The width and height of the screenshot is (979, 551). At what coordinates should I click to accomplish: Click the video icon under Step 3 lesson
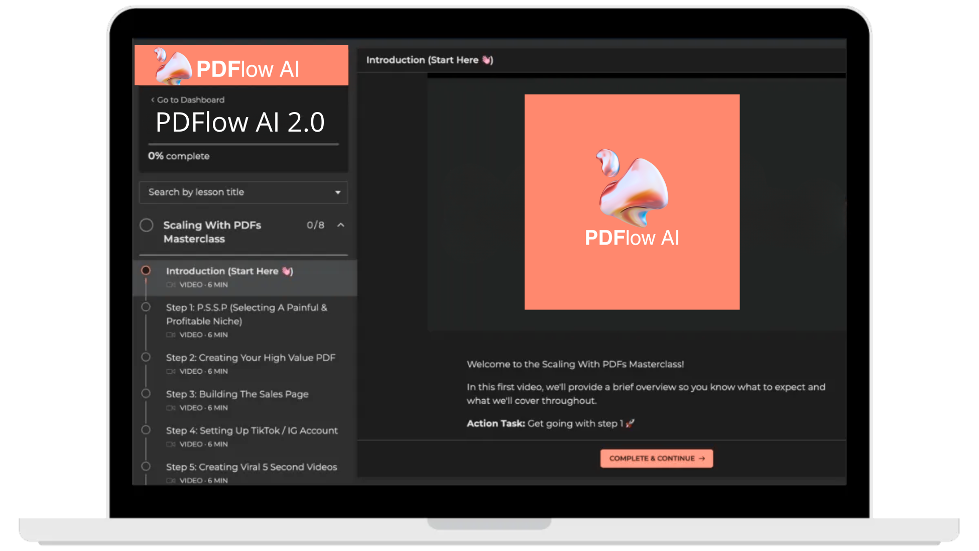[171, 408]
